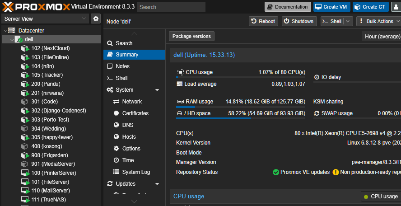Select 305 (happy4ever) in the tree

(51, 137)
